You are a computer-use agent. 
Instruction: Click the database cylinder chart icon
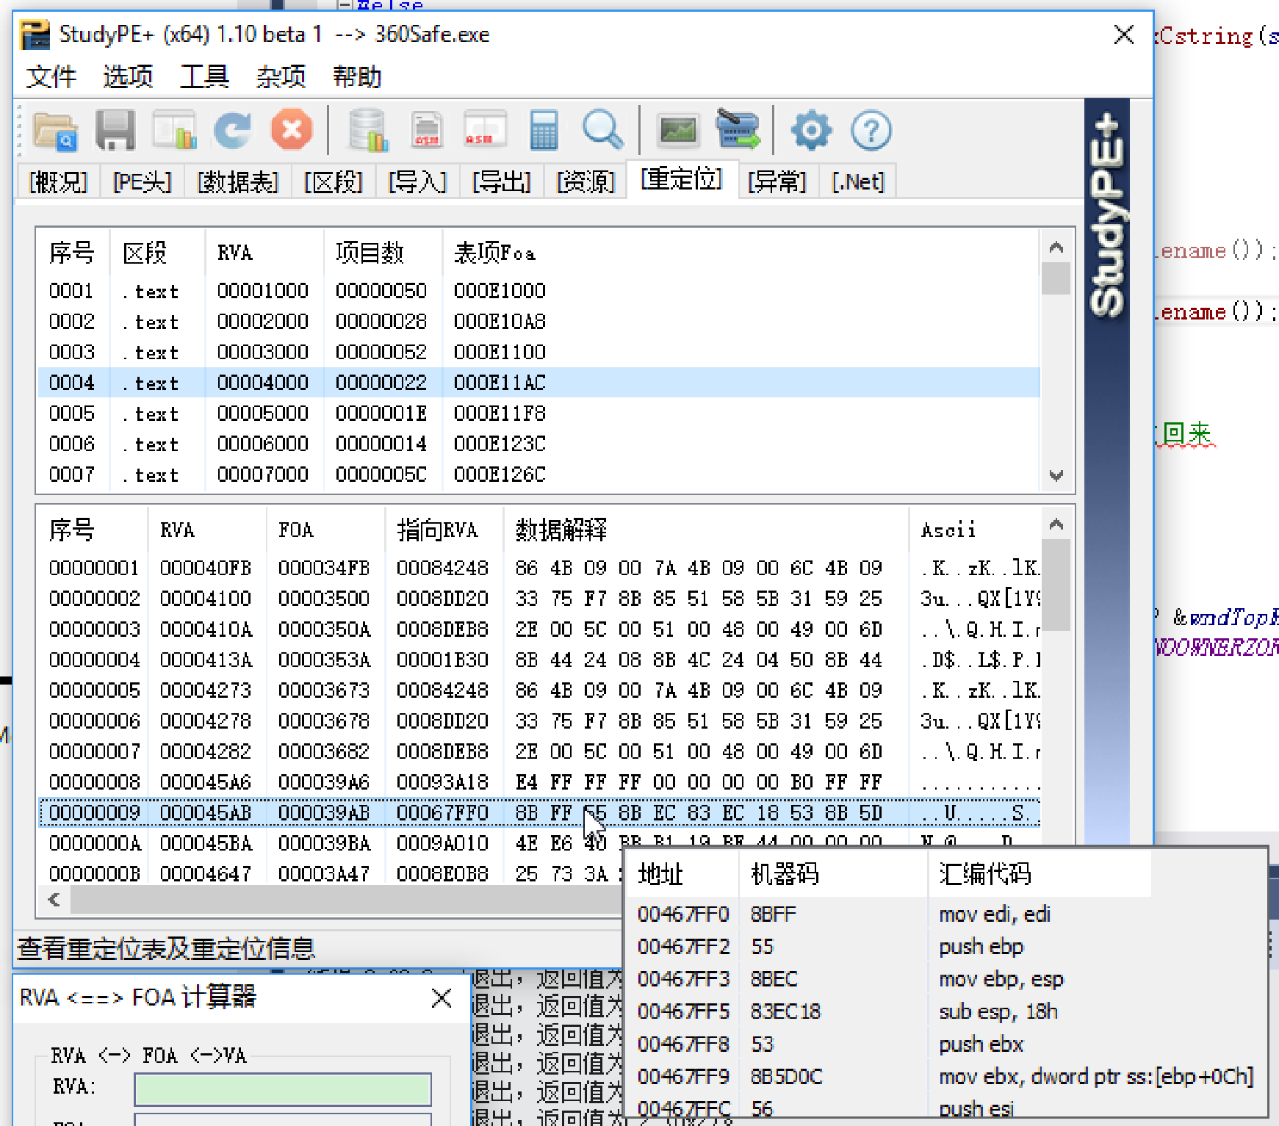[368, 131]
